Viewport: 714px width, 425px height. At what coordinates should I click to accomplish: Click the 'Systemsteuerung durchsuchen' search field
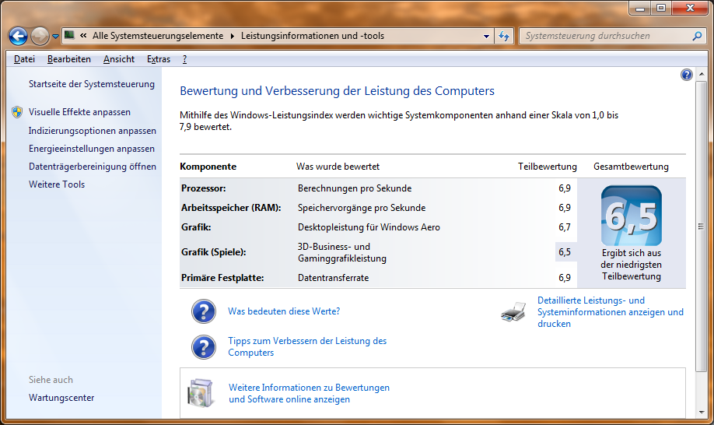click(604, 36)
